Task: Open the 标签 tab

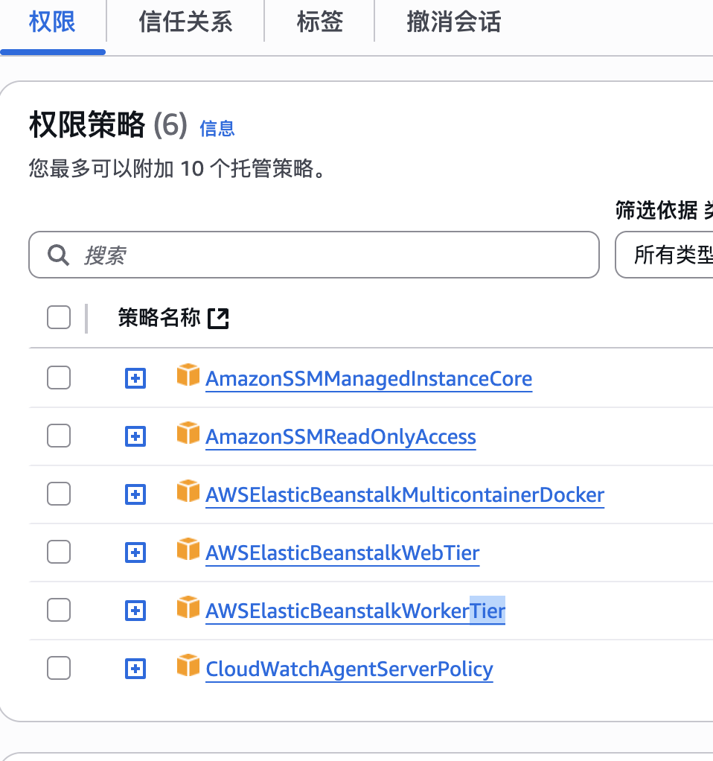Action: 319,22
